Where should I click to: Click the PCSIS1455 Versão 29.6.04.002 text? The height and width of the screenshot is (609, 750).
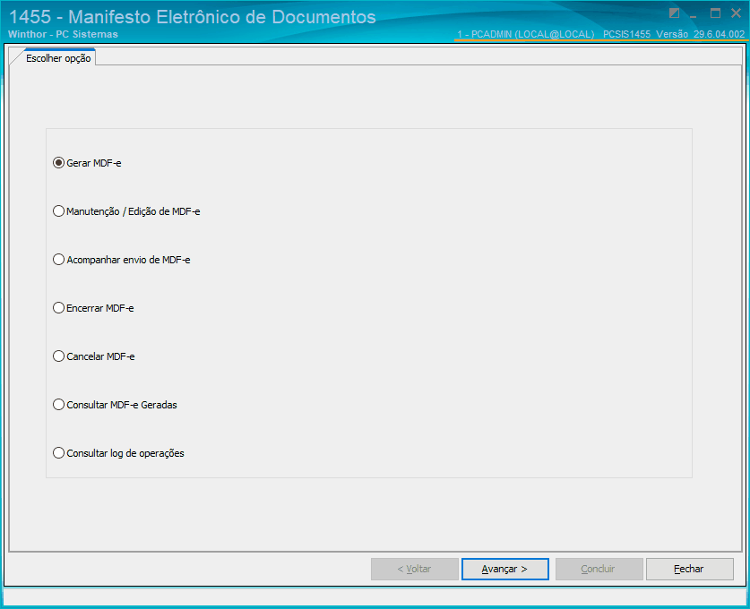tap(674, 34)
